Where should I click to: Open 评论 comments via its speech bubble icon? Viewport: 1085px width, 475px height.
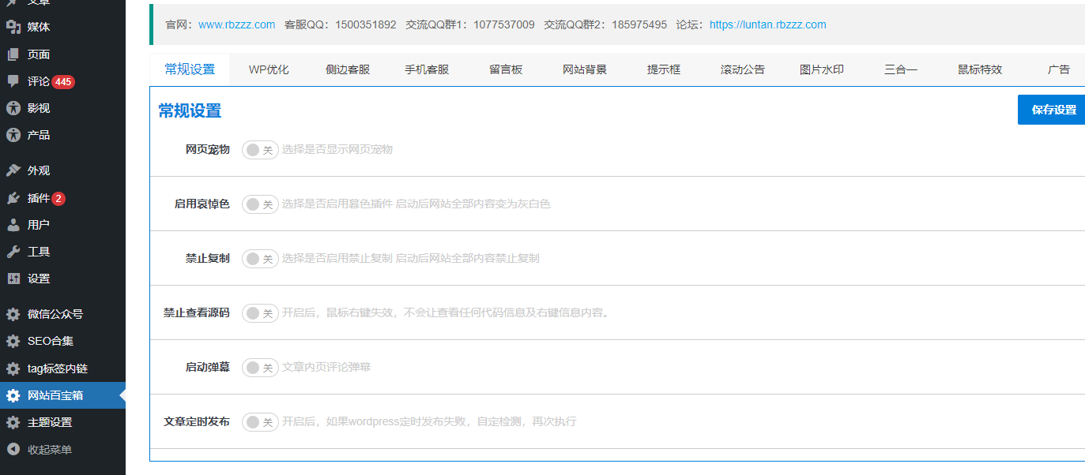[13, 81]
